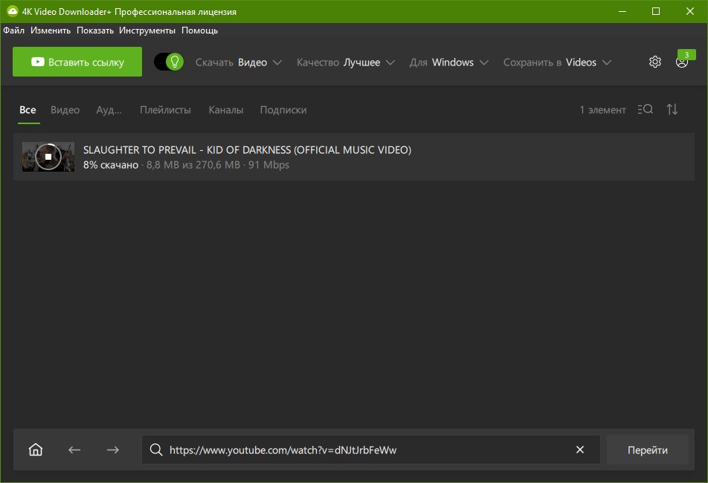This screenshot has height=483, width=708.
Task: Navigate back with the left arrow
Action: pyautogui.click(x=74, y=450)
